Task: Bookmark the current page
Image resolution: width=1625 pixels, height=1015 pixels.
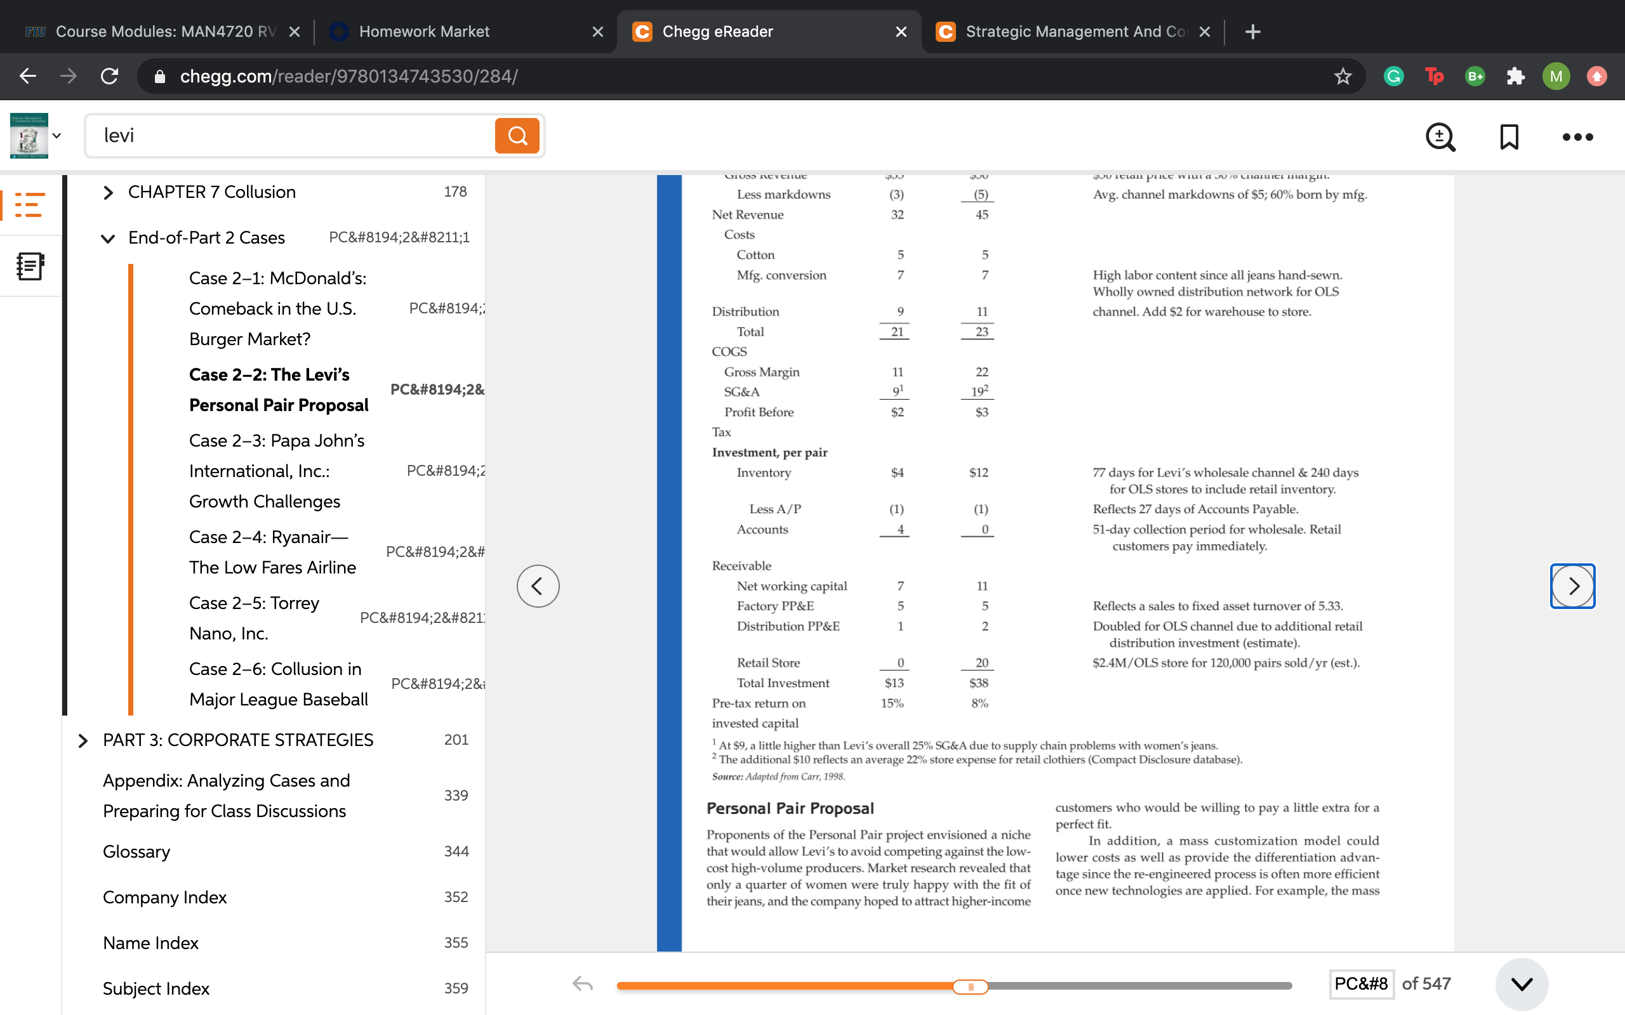Action: click(1509, 137)
